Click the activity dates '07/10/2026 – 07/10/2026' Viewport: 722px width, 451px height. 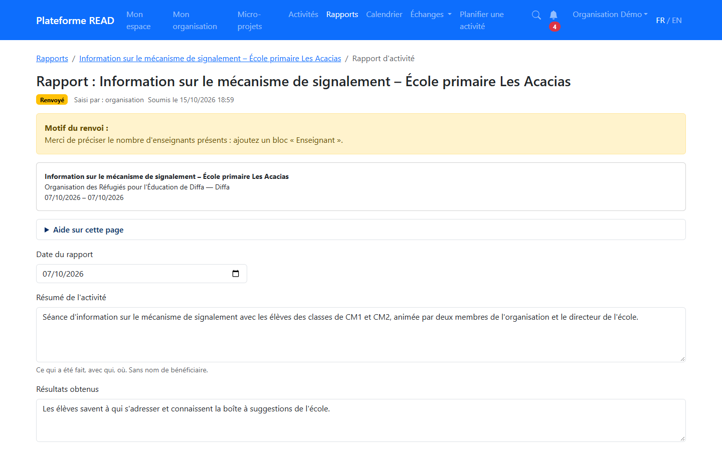tap(84, 197)
